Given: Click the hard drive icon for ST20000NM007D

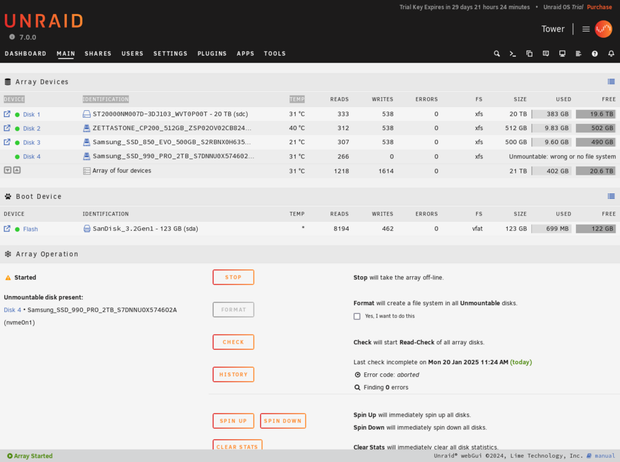Looking at the screenshot, I should (x=87, y=114).
